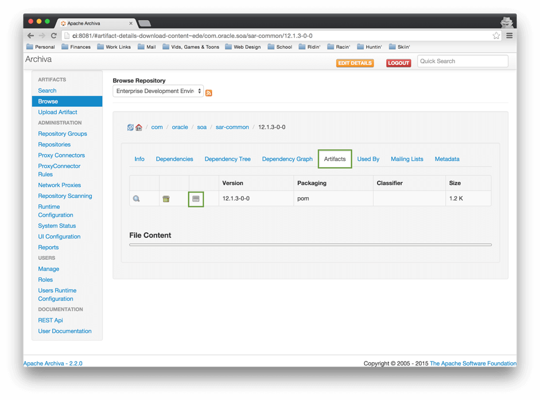The width and height of the screenshot is (540, 400).
Task: Open Network Proxies page
Action: (59, 185)
